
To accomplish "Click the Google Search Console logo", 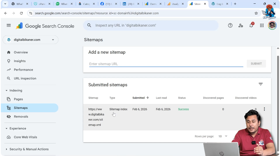I will click(x=45, y=26).
